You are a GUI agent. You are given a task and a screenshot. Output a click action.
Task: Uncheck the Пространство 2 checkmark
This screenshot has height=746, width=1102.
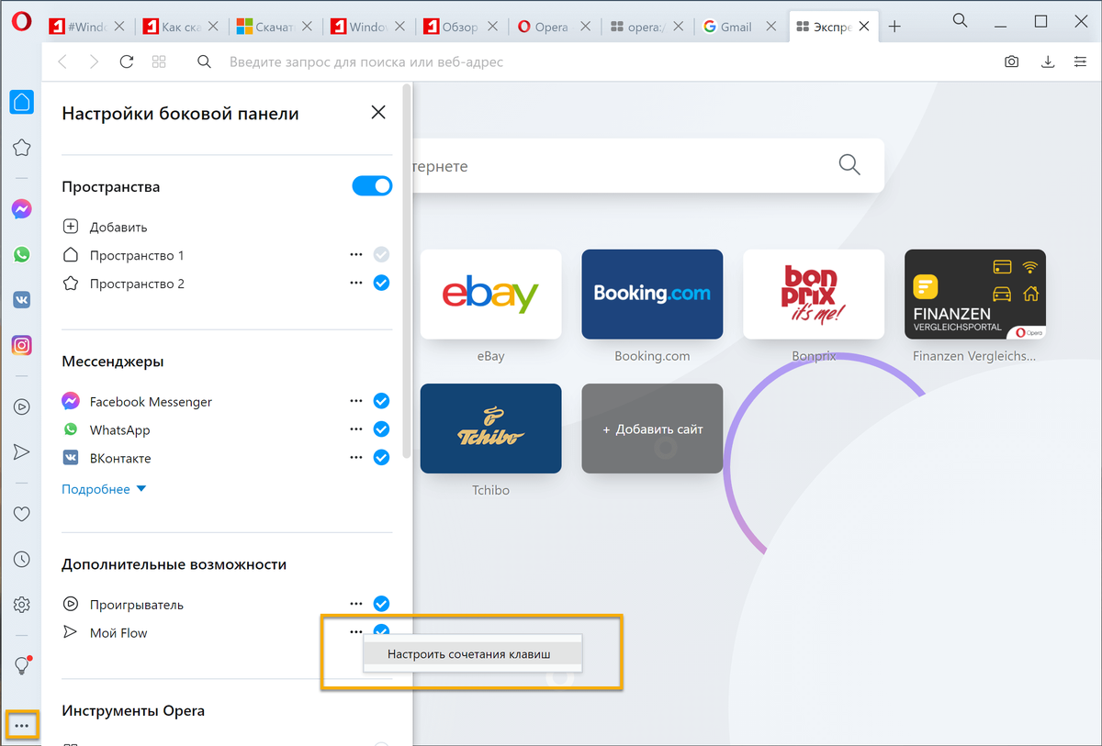pos(382,283)
